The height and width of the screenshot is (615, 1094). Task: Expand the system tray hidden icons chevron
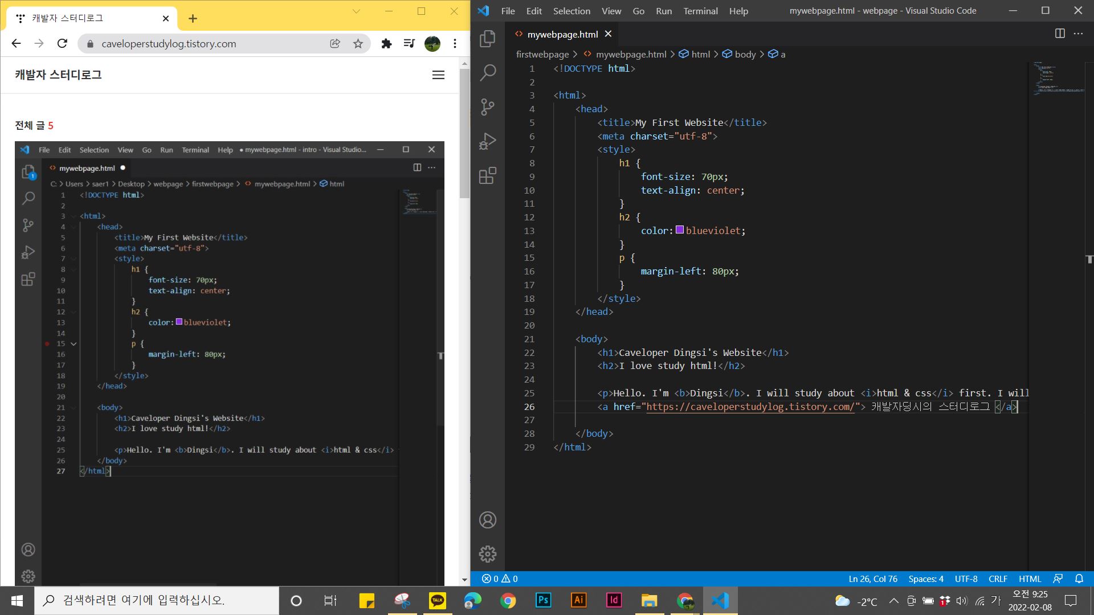pyautogui.click(x=893, y=601)
